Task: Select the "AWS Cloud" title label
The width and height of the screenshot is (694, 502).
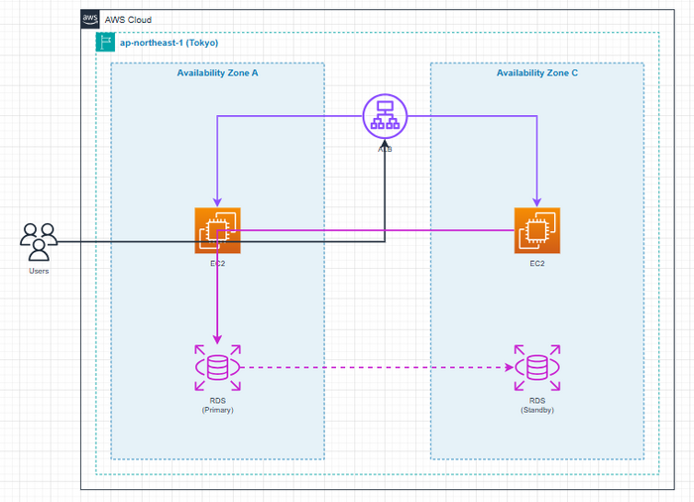Action: click(128, 20)
